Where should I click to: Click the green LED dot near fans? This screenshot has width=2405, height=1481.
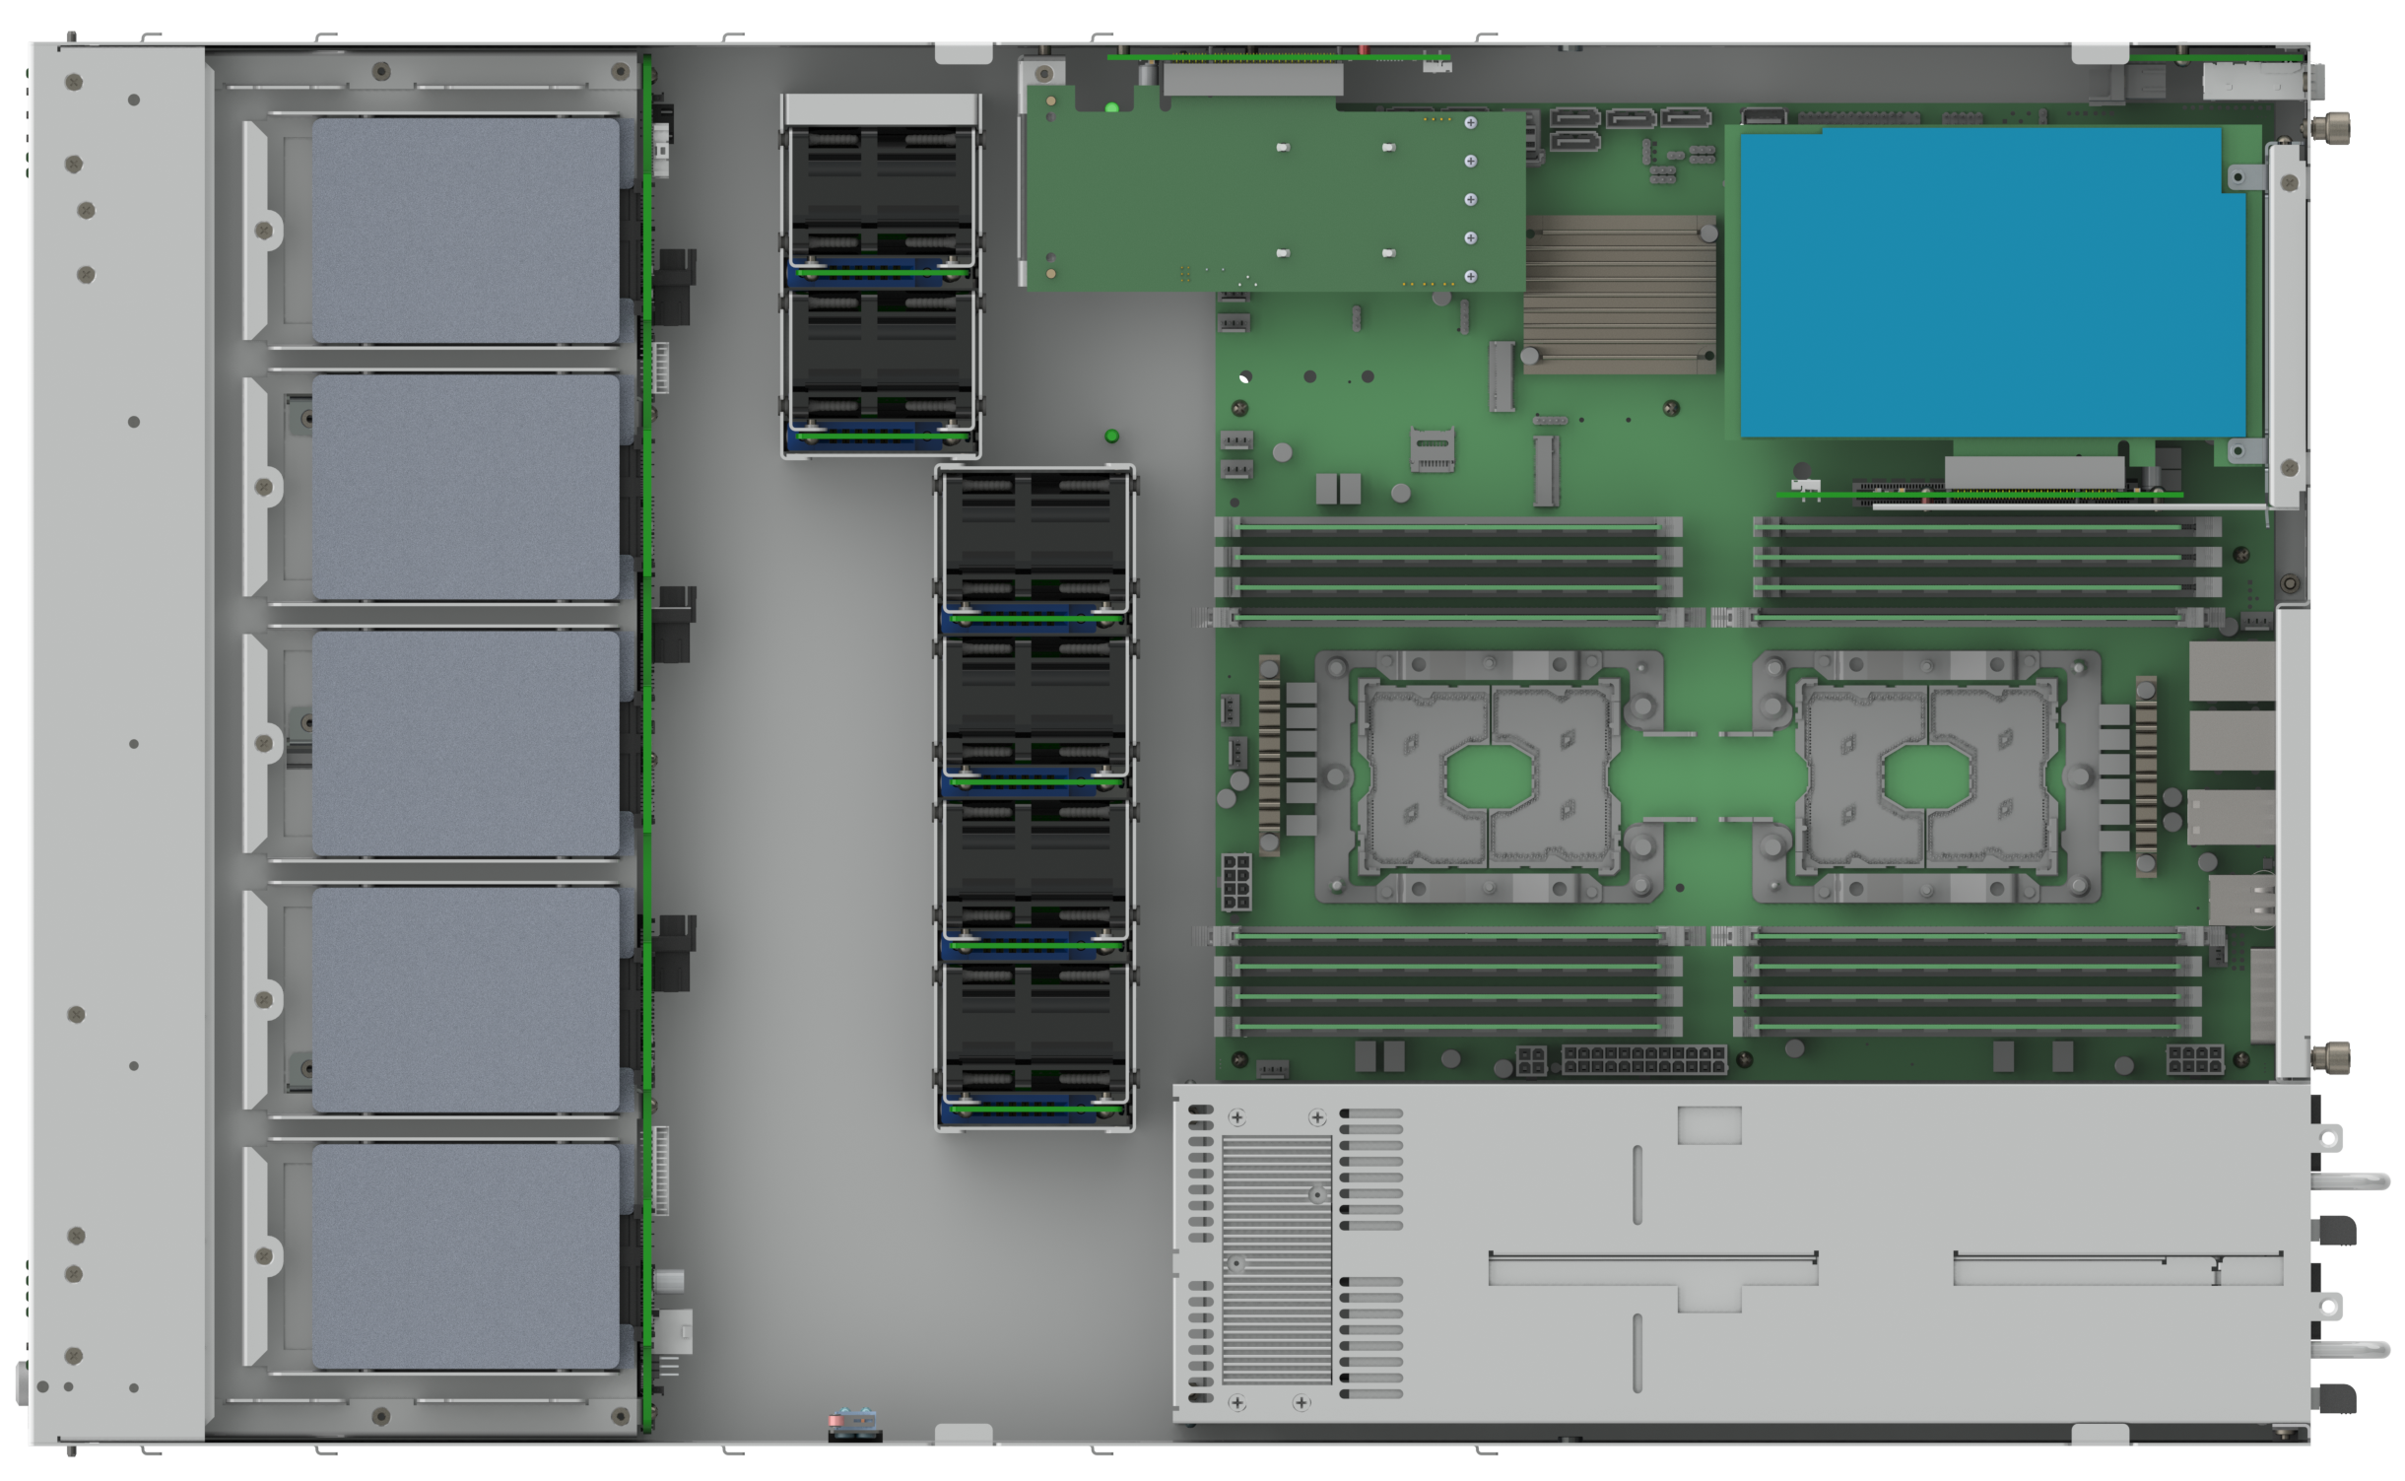coord(1111,436)
